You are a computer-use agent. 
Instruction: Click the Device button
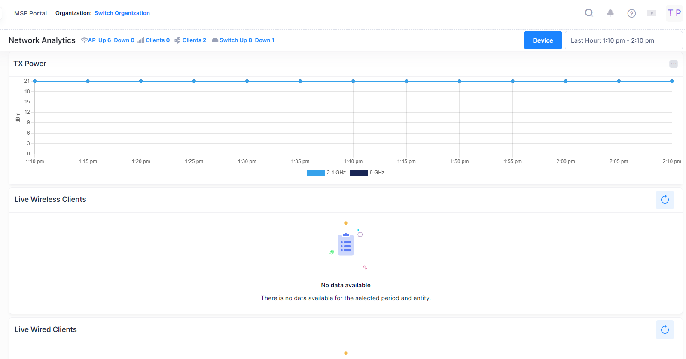(543, 40)
